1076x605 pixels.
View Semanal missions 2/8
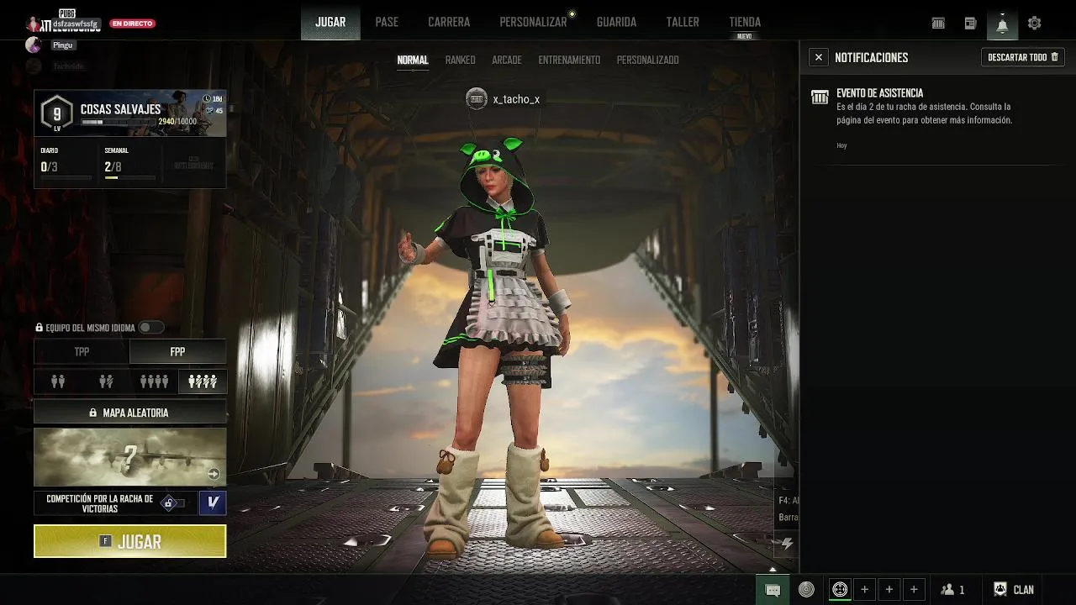[x=129, y=163]
